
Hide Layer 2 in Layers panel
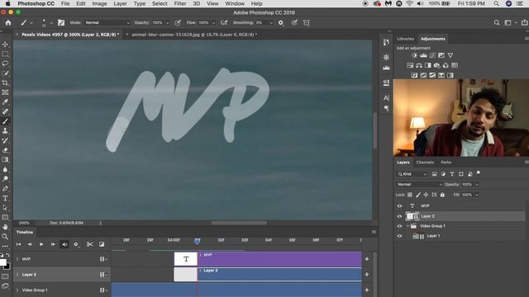pyautogui.click(x=399, y=216)
